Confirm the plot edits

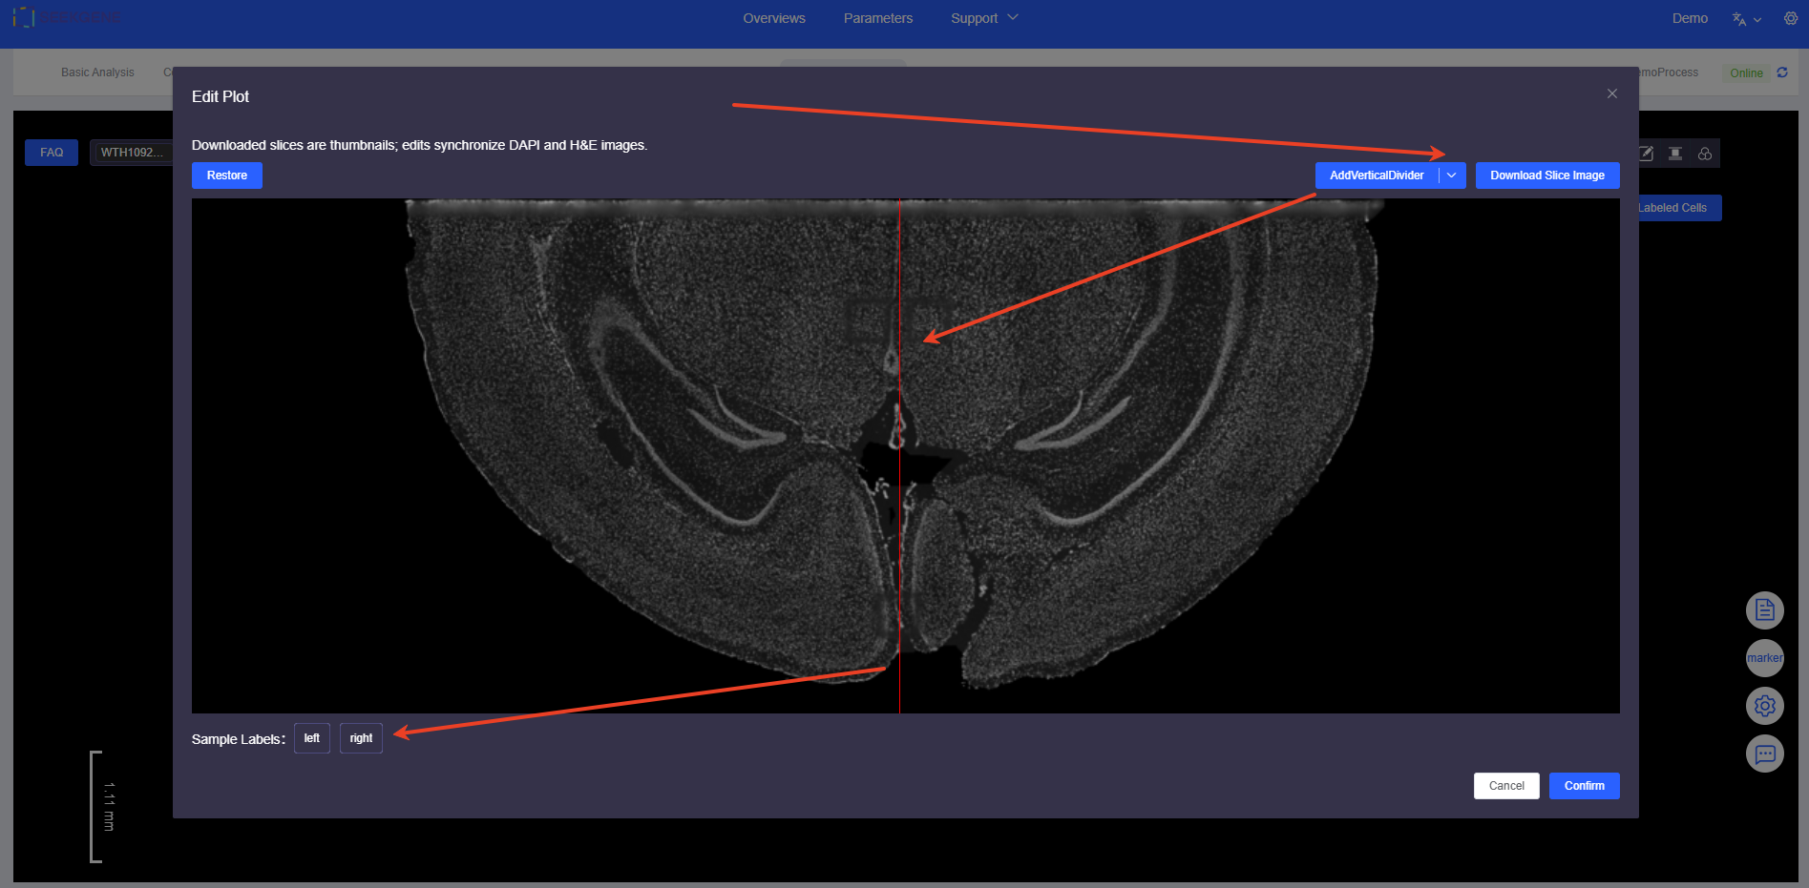[1584, 786]
